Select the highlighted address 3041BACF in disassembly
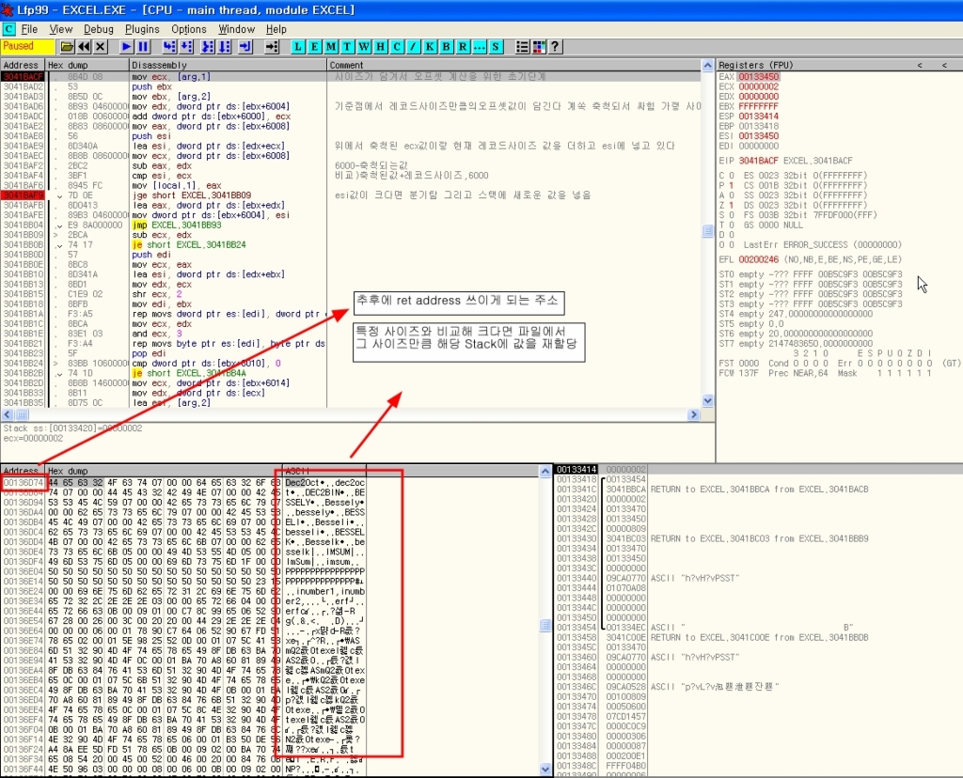 pos(23,77)
